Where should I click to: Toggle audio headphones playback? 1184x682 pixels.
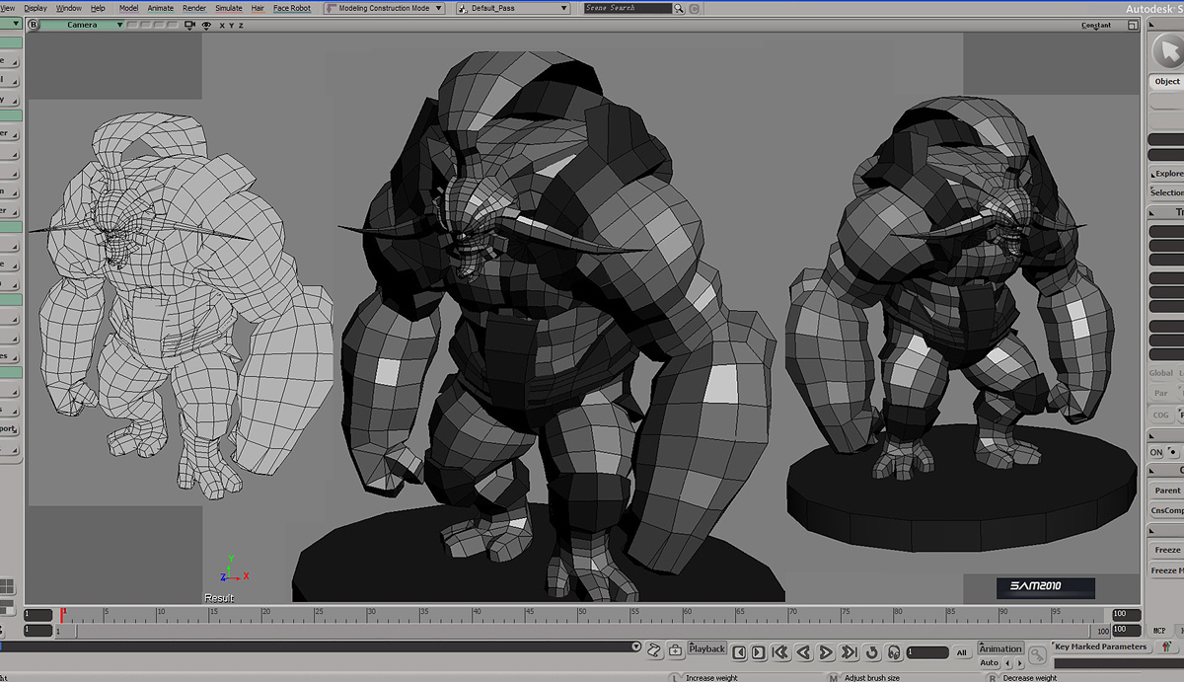[893, 652]
